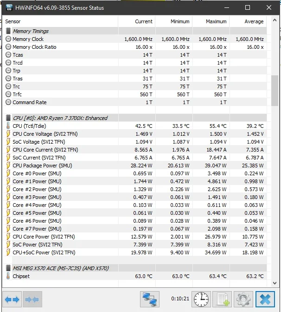
Task: Click the scrollbar up arrow
Action: 275,20
